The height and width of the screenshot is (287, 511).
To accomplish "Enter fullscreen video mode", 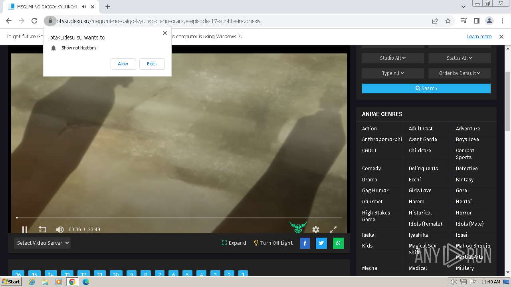I will pos(333,229).
